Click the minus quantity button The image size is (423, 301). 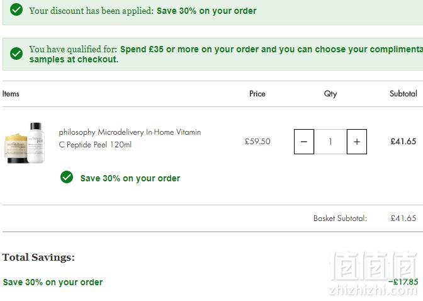[304, 142]
